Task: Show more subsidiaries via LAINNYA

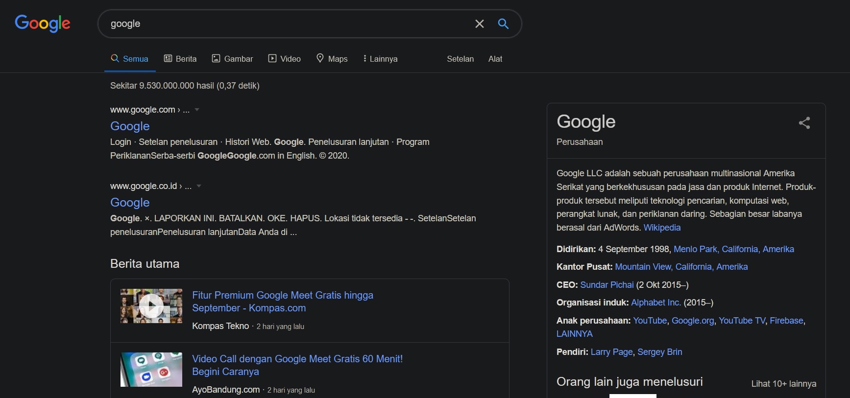Action: pos(575,334)
